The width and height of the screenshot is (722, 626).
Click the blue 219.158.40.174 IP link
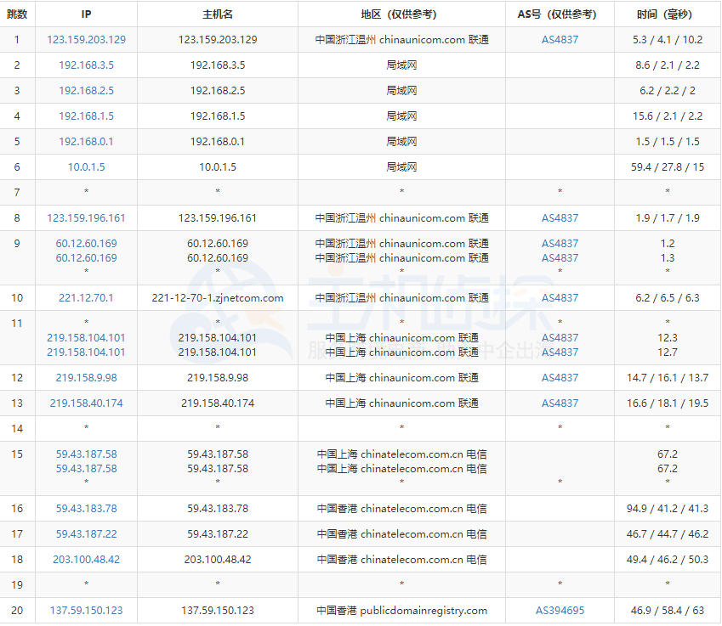pos(86,403)
